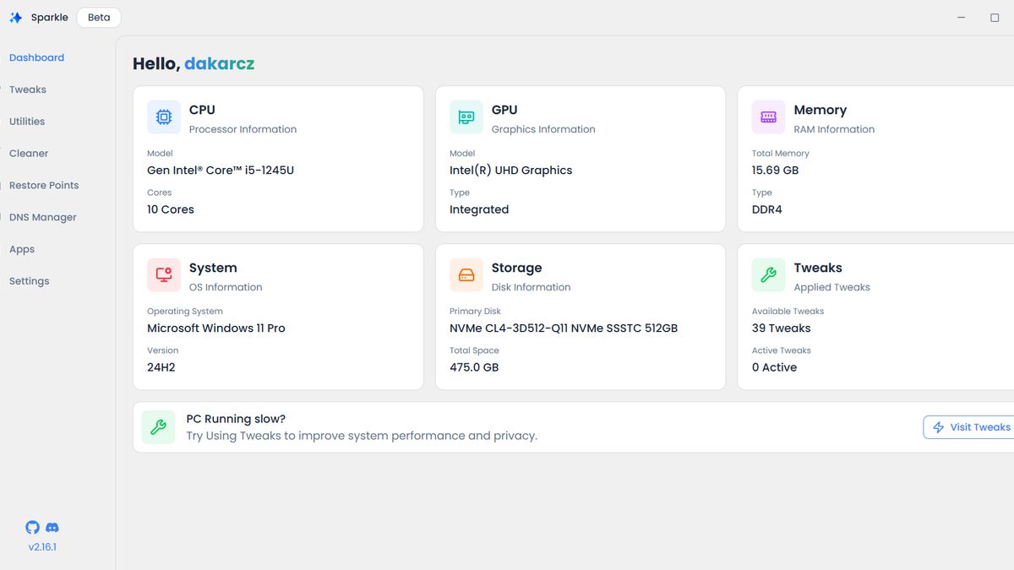The height and width of the screenshot is (570, 1014).
Task: Click Intel(R) UHD Graphics text
Action: click(x=511, y=170)
